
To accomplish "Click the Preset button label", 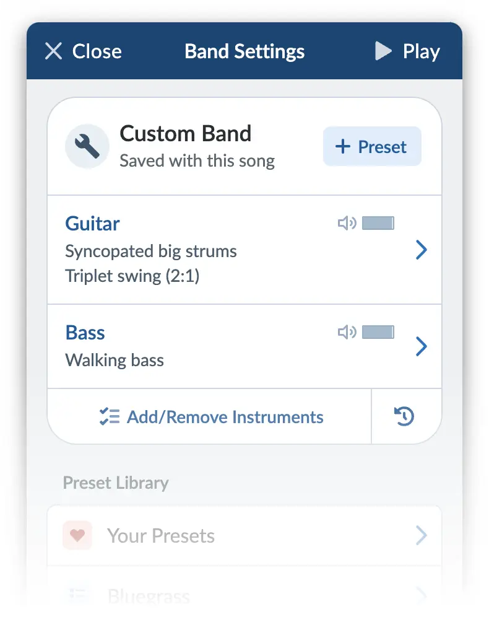I will 382,147.
